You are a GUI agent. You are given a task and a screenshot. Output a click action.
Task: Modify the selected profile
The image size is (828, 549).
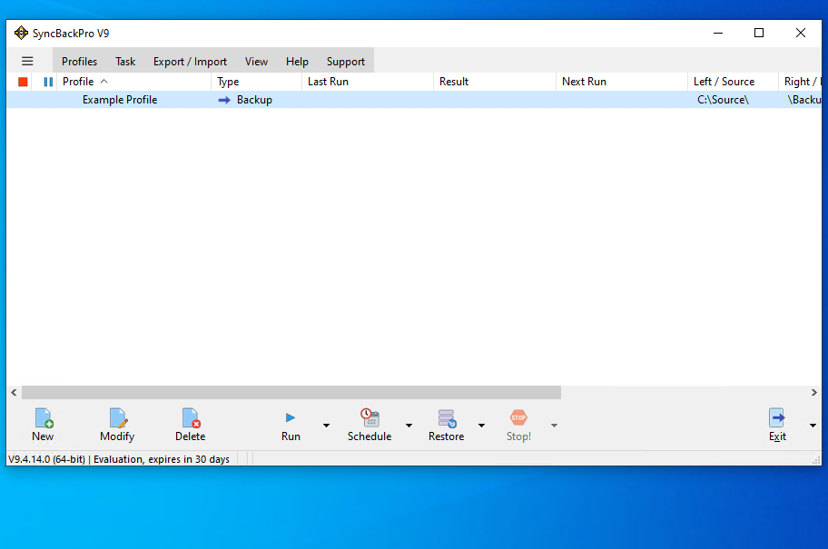(117, 425)
